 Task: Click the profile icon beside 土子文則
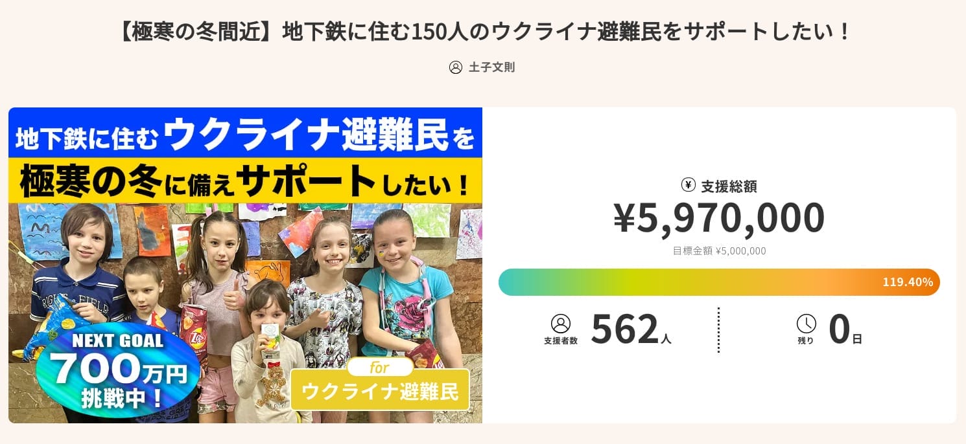pyautogui.click(x=456, y=67)
